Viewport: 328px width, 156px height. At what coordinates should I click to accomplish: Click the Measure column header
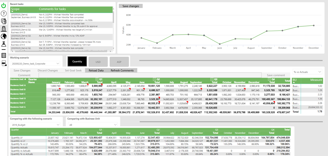click(x=311, y=81)
